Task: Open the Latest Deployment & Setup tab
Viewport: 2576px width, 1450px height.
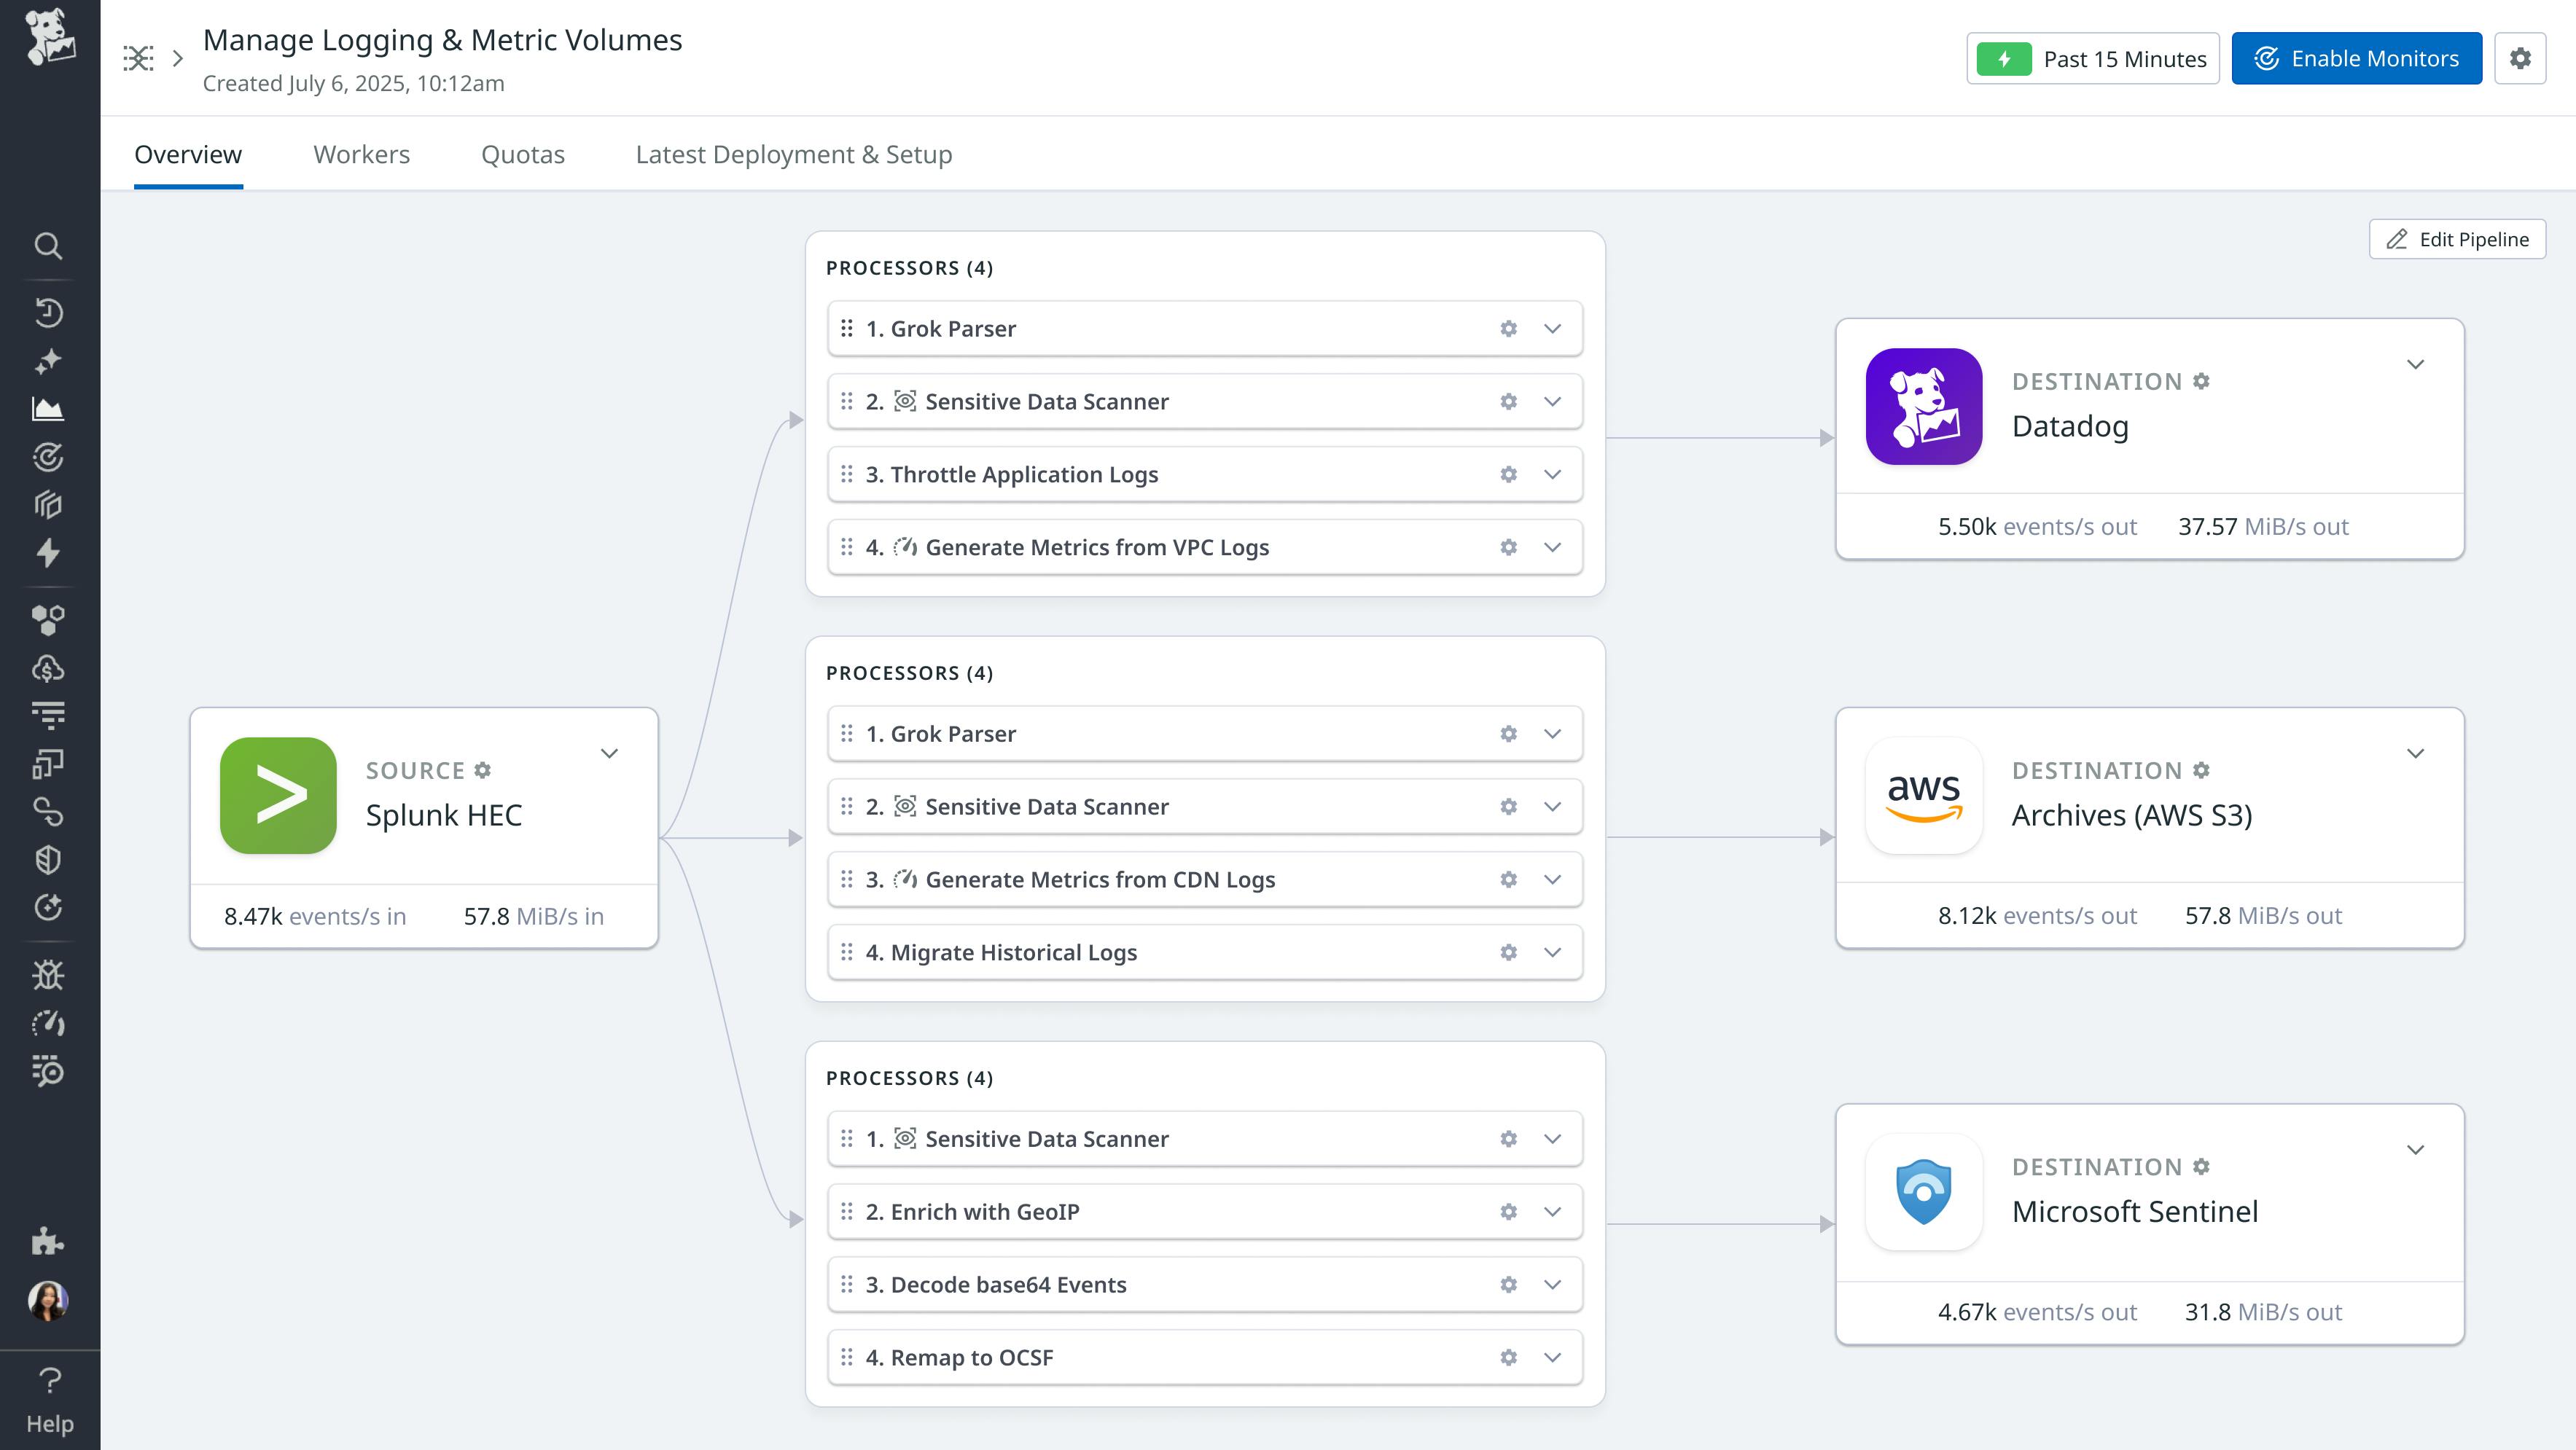Action: (792, 155)
